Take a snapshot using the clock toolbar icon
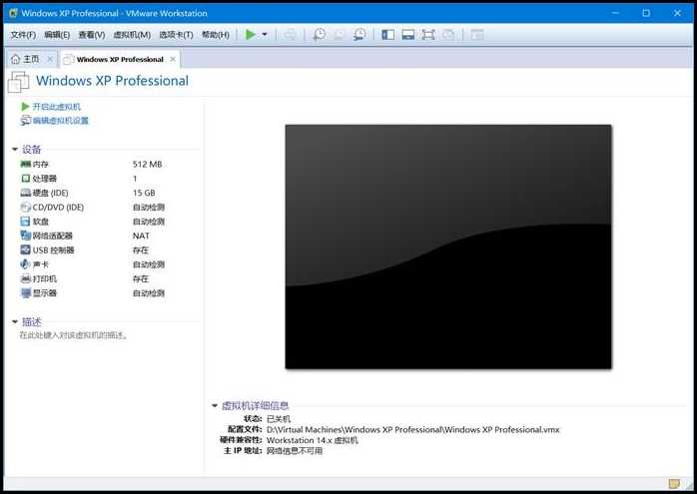The width and height of the screenshot is (697, 494). coord(319,34)
